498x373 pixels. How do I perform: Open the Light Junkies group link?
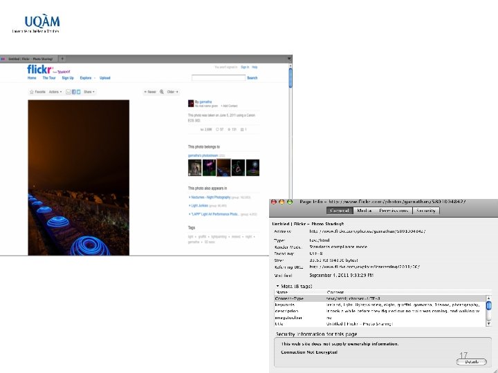[x=200, y=206]
